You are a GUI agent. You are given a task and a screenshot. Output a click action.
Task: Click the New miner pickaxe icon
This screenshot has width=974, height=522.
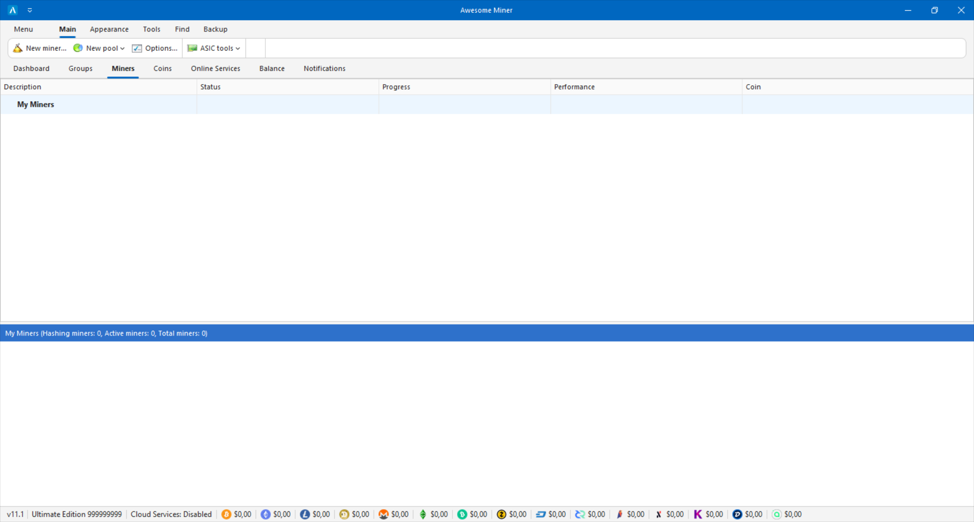point(18,48)
